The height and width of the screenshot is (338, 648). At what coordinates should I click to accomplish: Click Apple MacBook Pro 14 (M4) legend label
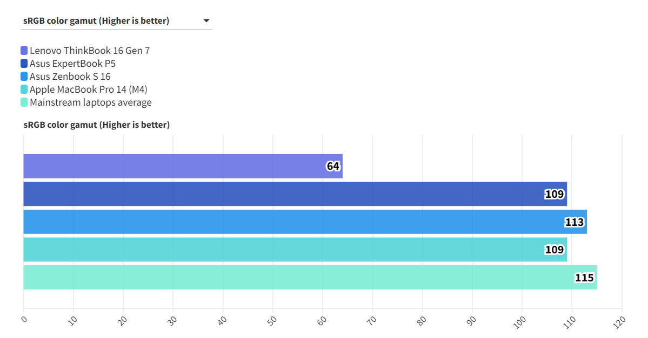89,89
